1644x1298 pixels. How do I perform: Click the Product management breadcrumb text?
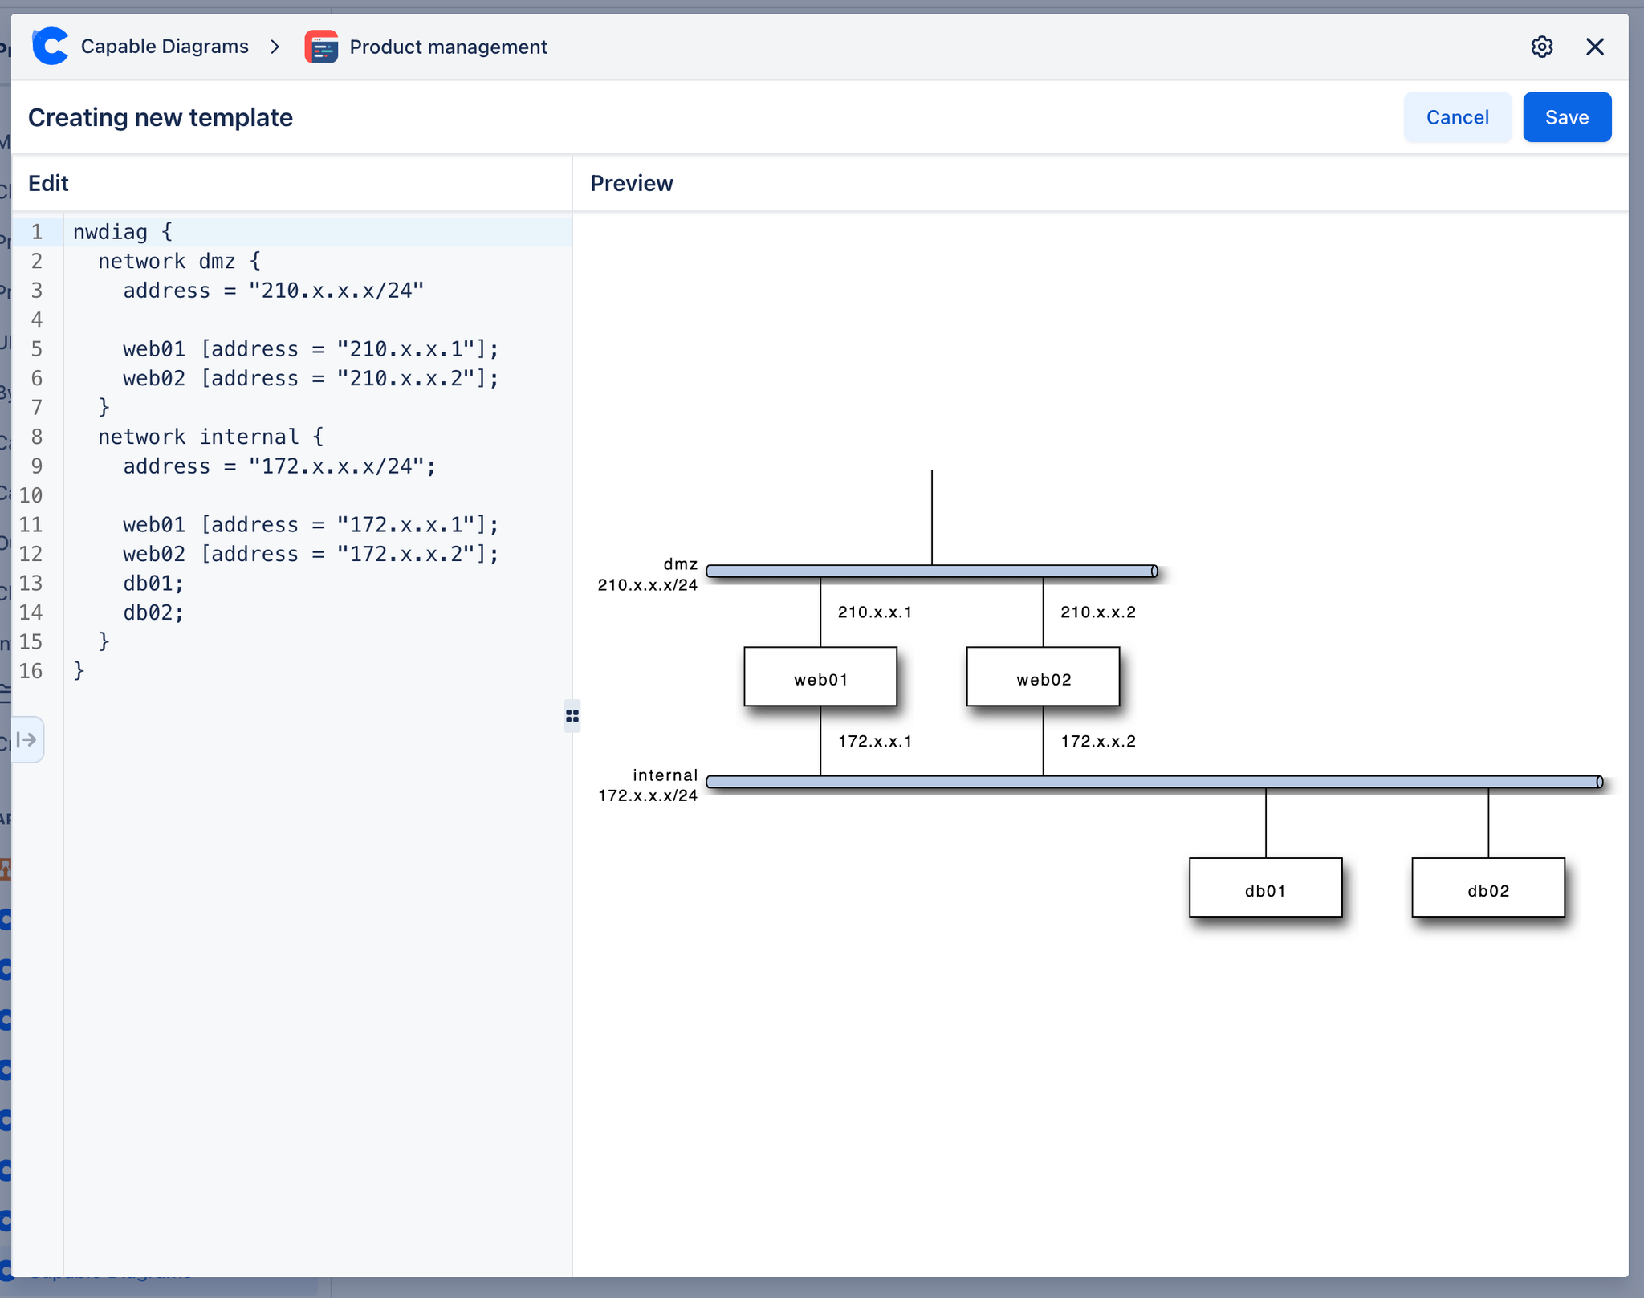[x=448, y=47]
